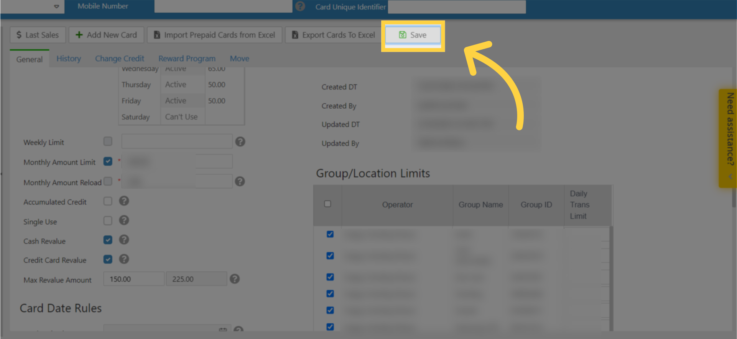This screenshot has height=339, width=737.
Task: Export Cards To Excel
Action: 333,35
